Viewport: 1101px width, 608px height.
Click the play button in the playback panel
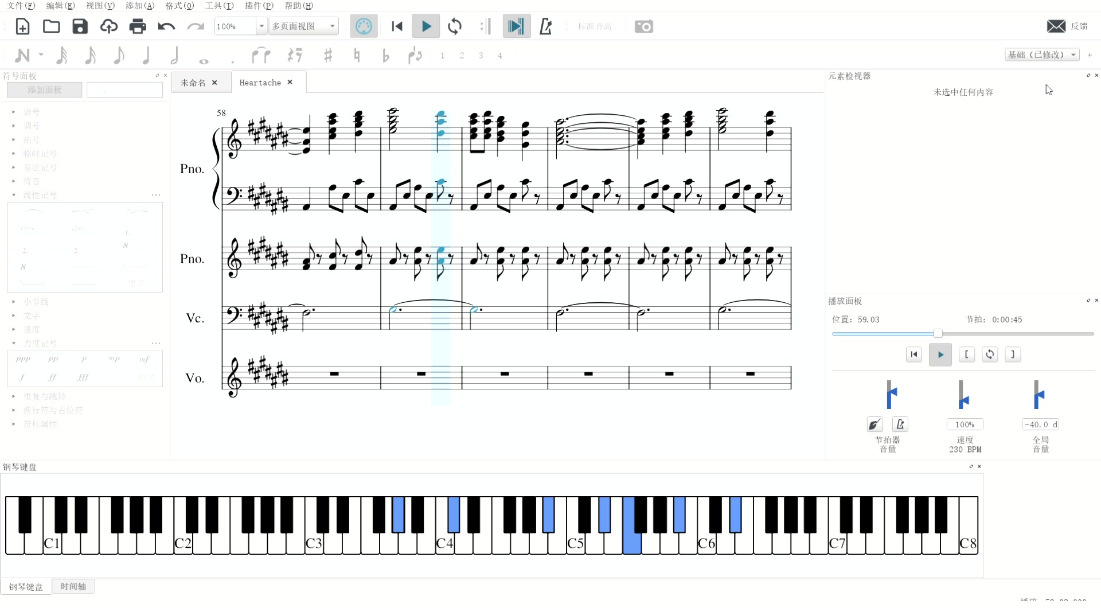tap(940, 354)
